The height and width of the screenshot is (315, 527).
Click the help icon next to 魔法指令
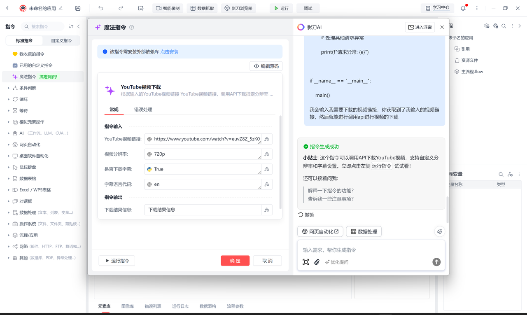click(132, 28)
